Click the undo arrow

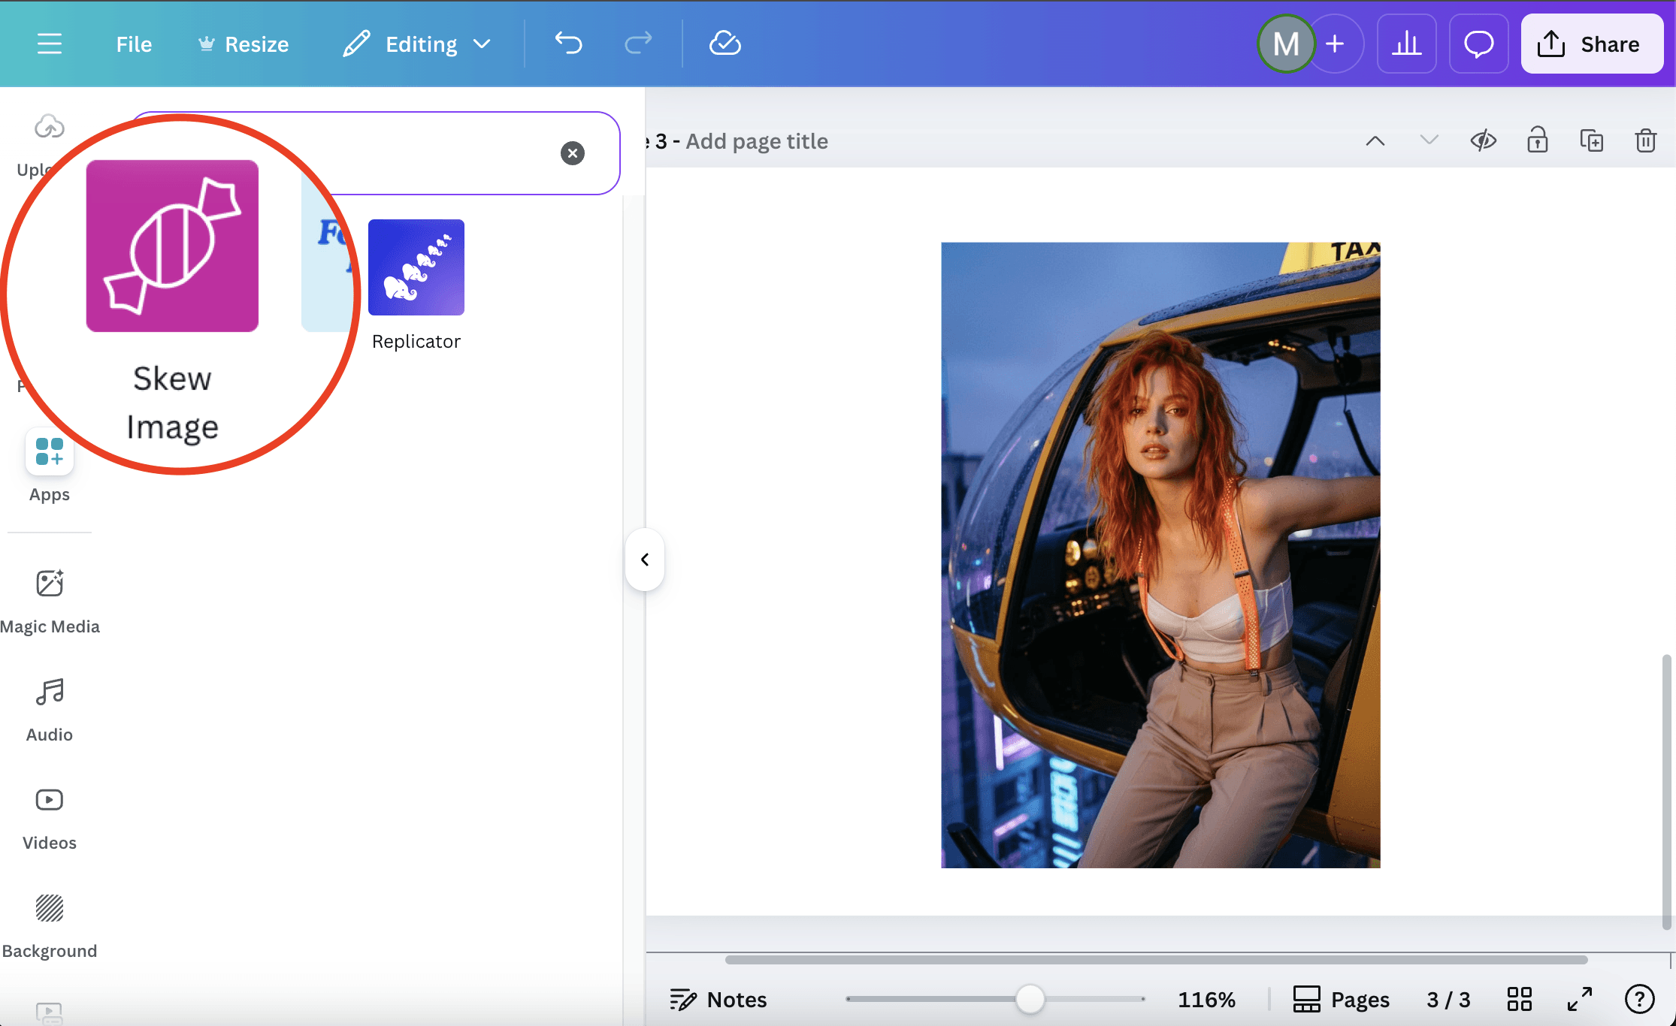(x=569, y=44)
